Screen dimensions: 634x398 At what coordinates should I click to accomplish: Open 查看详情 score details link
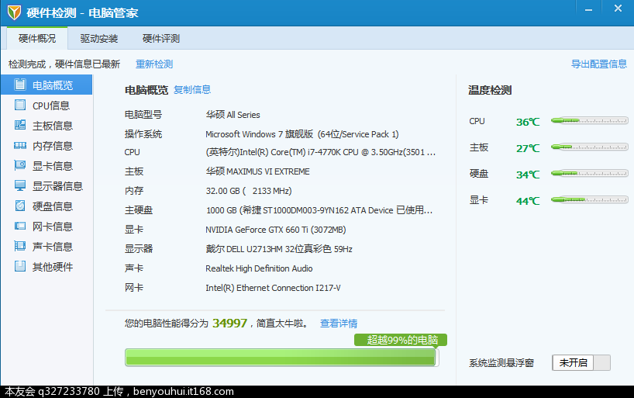[339, 323]
